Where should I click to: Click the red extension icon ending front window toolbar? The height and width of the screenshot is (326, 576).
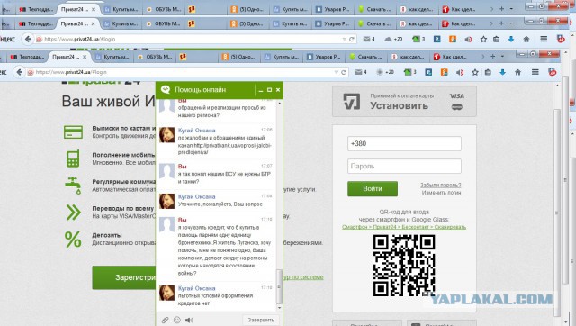(553, 72)
